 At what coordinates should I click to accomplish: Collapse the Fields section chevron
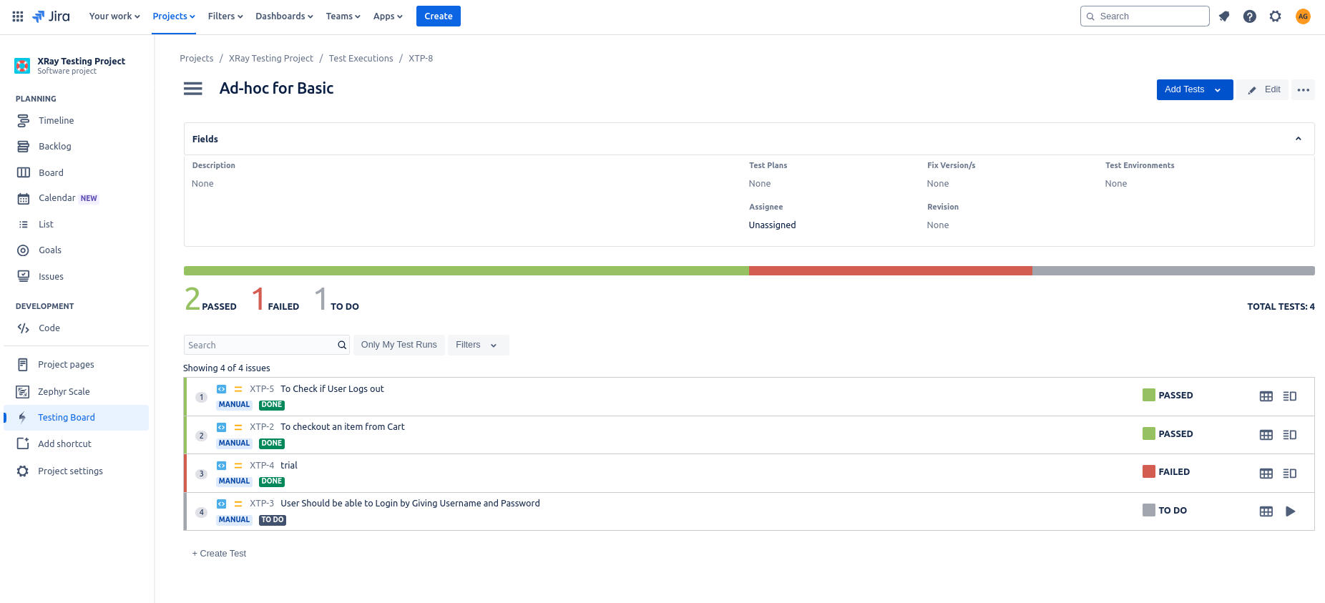[1298, 139]
